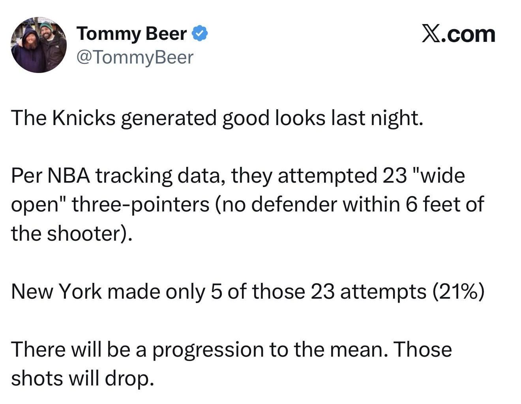Click the word "Knicks" in the first line
521x404 pixels.
pos(84,118)
